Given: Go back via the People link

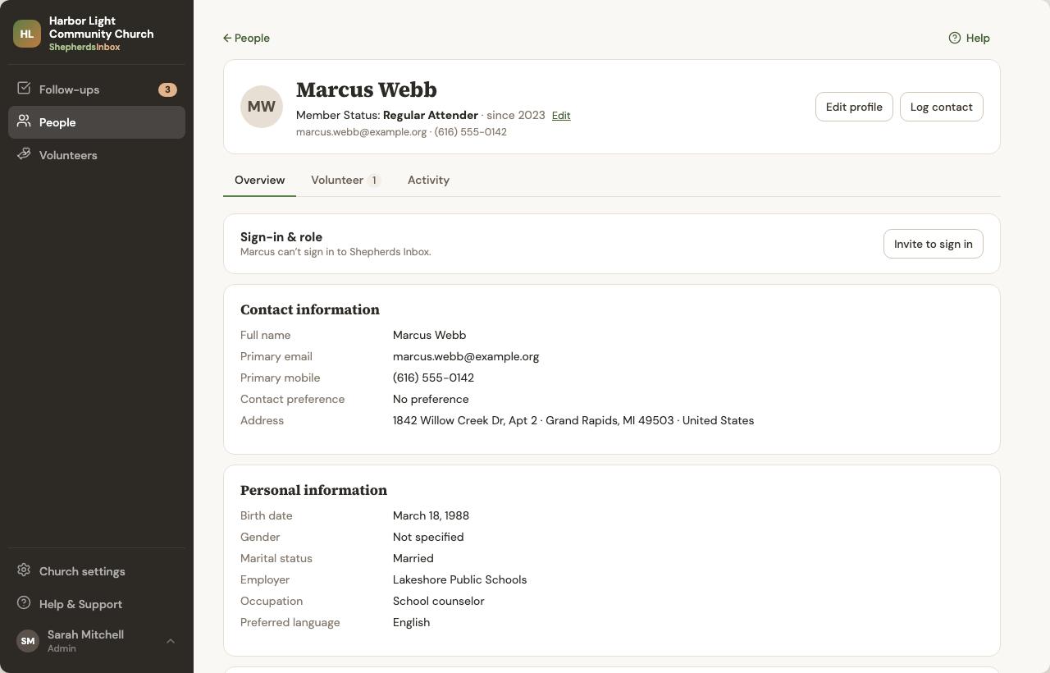Looking at the screenshot, I should (246, 38).
